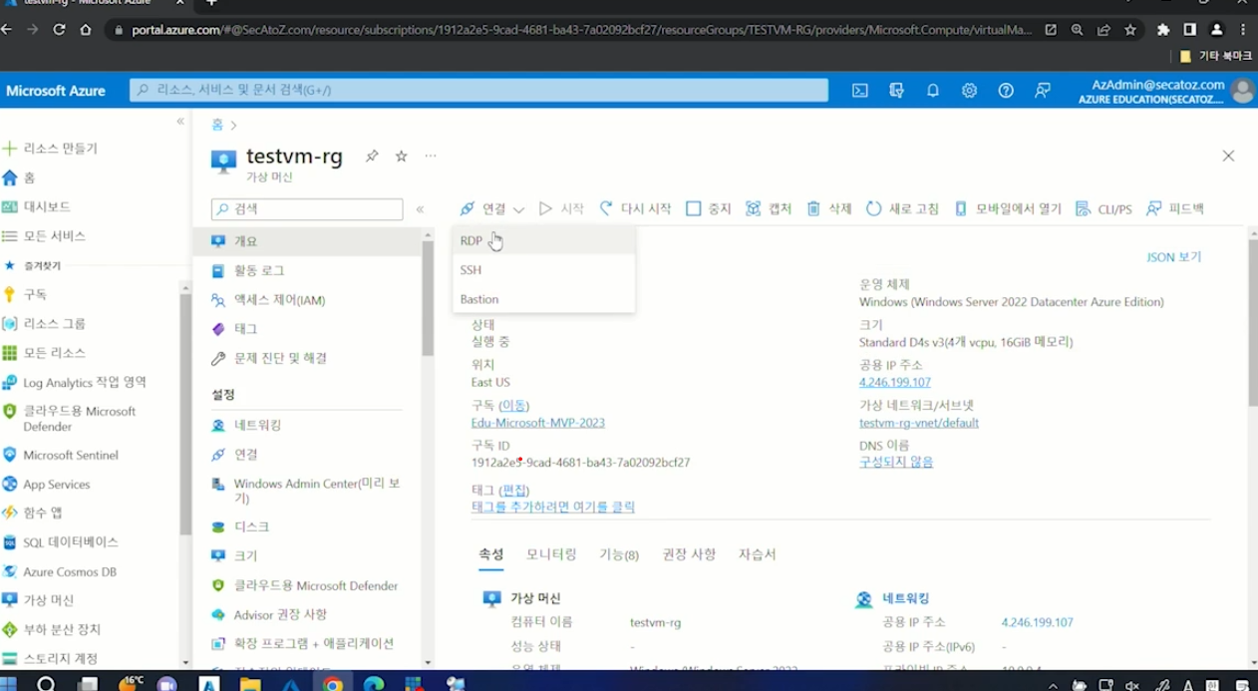Open the CLI/PS toolbar button
This screenshot has width=1258, height=691.
pos(1104,209)
